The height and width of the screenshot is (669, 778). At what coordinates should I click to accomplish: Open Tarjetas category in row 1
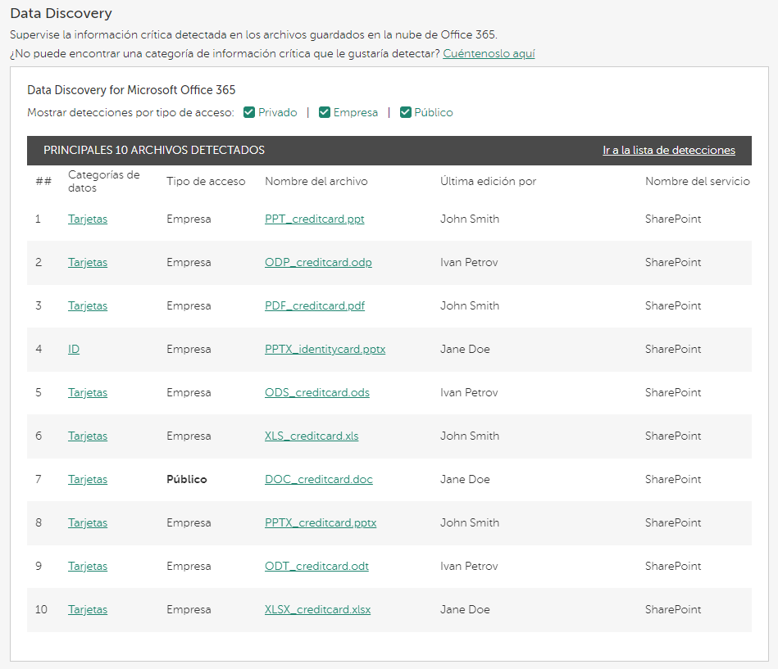pyautogui.click(x=88, y=219)
